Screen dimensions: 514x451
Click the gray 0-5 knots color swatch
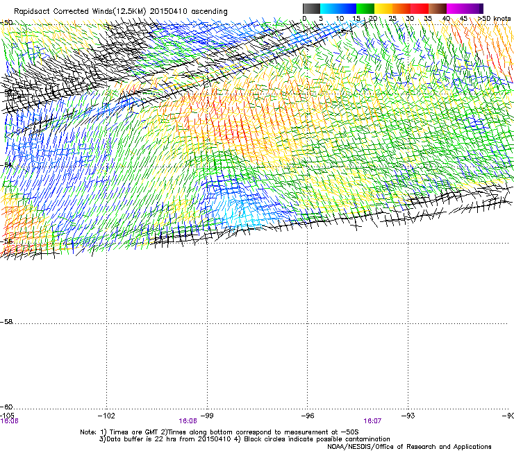311,8
